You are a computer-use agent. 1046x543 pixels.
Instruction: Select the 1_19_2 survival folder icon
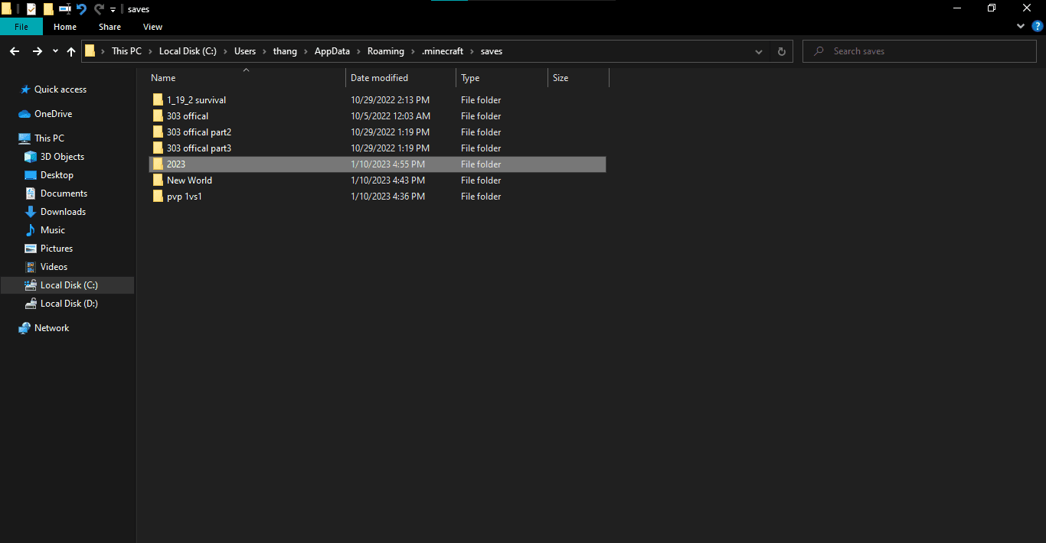tap(158, 99)
